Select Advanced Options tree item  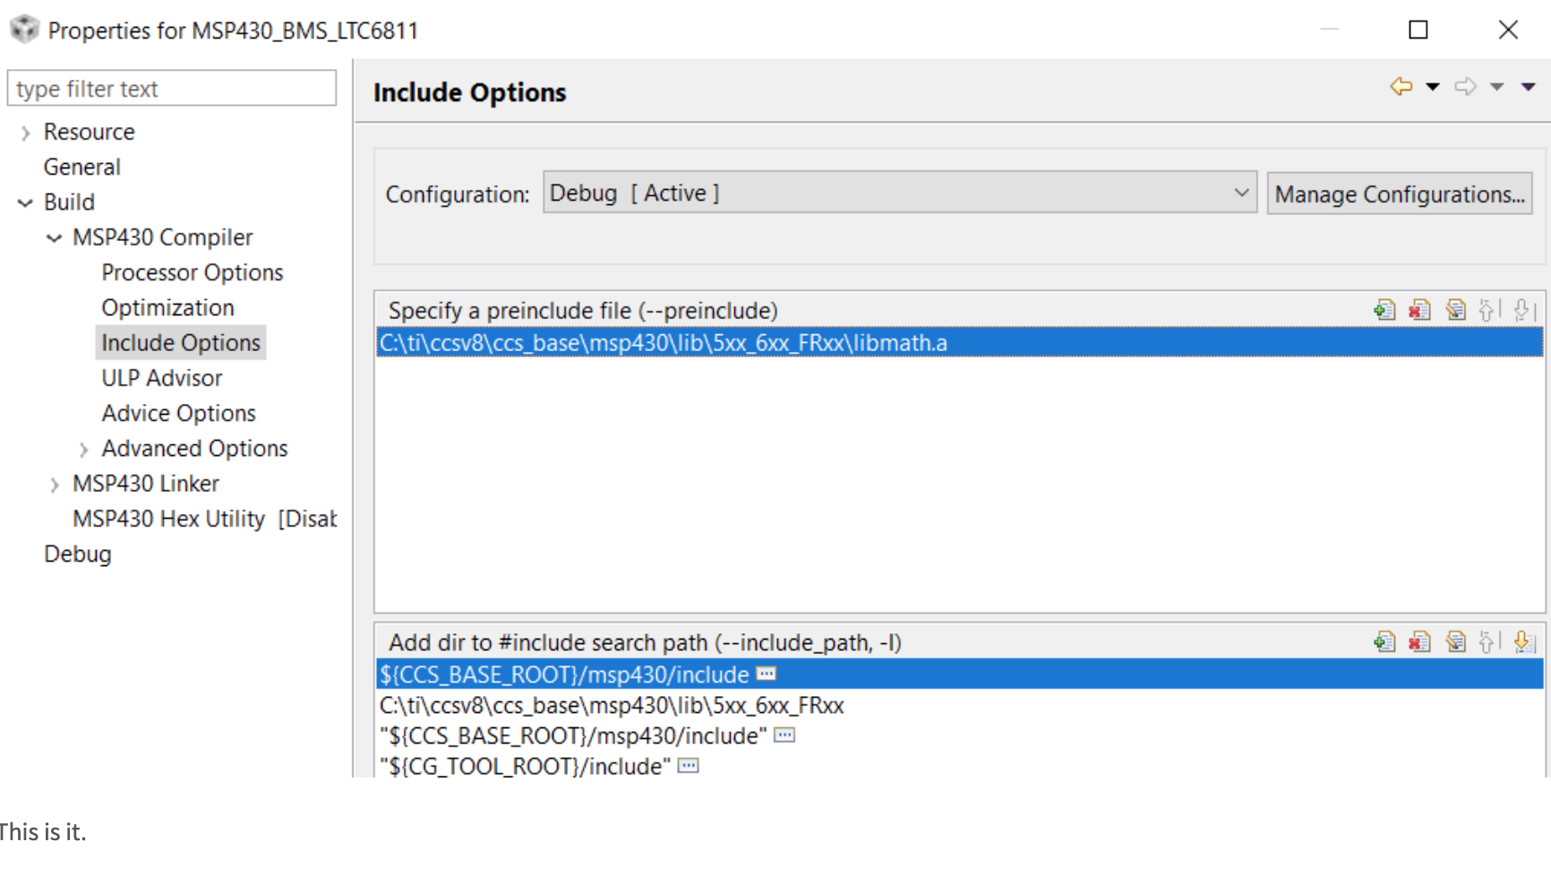pyautogui.click(x=194, y=448)
